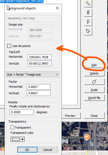Image resolution: width=108 pixels, height=155 pixels.
Task: Click the bus stop map icon
Action: (x=92, y=145)
